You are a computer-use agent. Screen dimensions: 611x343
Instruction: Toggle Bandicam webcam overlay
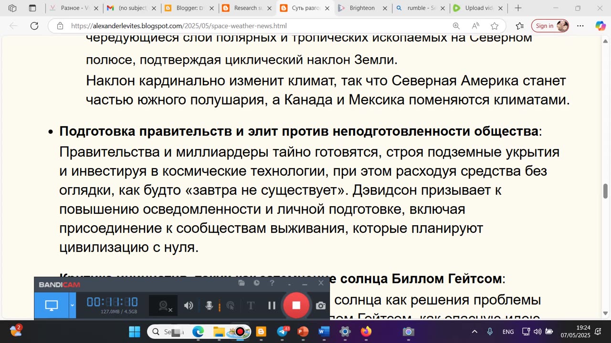(x=164, y=305)
